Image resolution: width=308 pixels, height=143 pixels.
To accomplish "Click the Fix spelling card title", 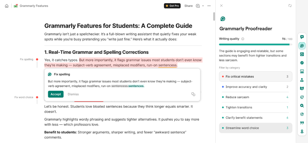I will pyautogui.click(x=62, y=74).
